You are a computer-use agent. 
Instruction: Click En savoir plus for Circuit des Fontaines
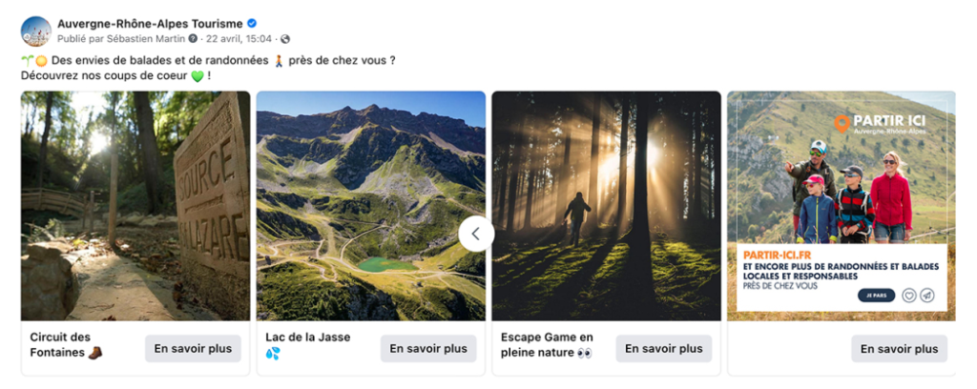[193, 349]
